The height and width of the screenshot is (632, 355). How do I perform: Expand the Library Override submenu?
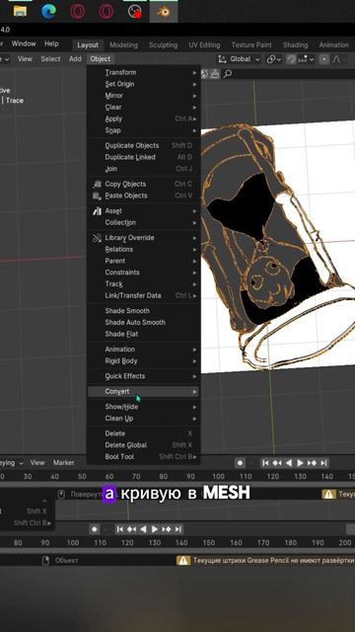pos(143,238)
